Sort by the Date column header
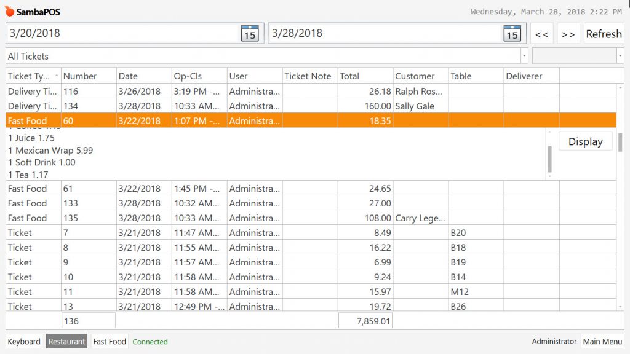This screenshot has width=630, height=354. click(144, 76)
